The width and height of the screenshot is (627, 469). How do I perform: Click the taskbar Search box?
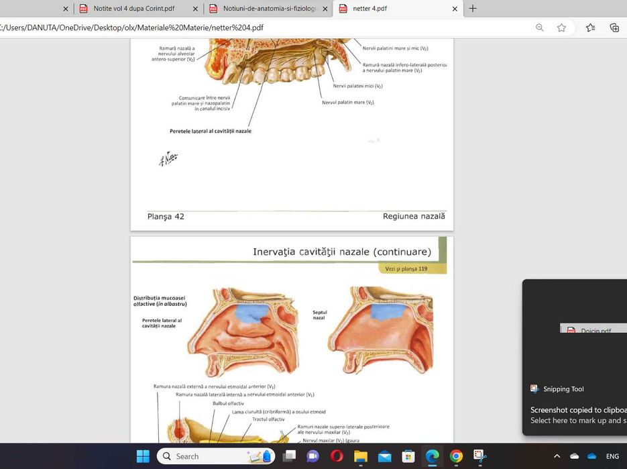pos(216,456)
